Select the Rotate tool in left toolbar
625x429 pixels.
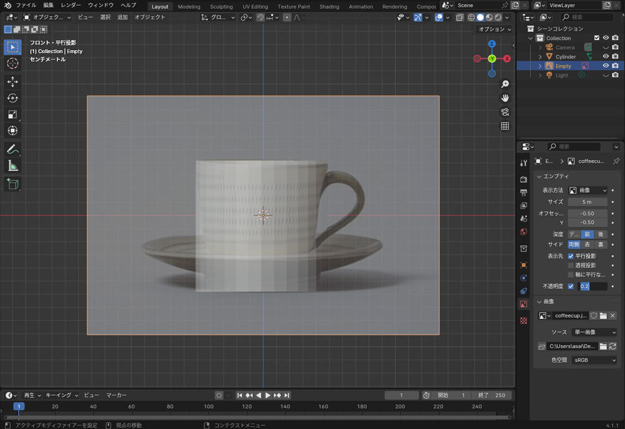pos(12,98)
